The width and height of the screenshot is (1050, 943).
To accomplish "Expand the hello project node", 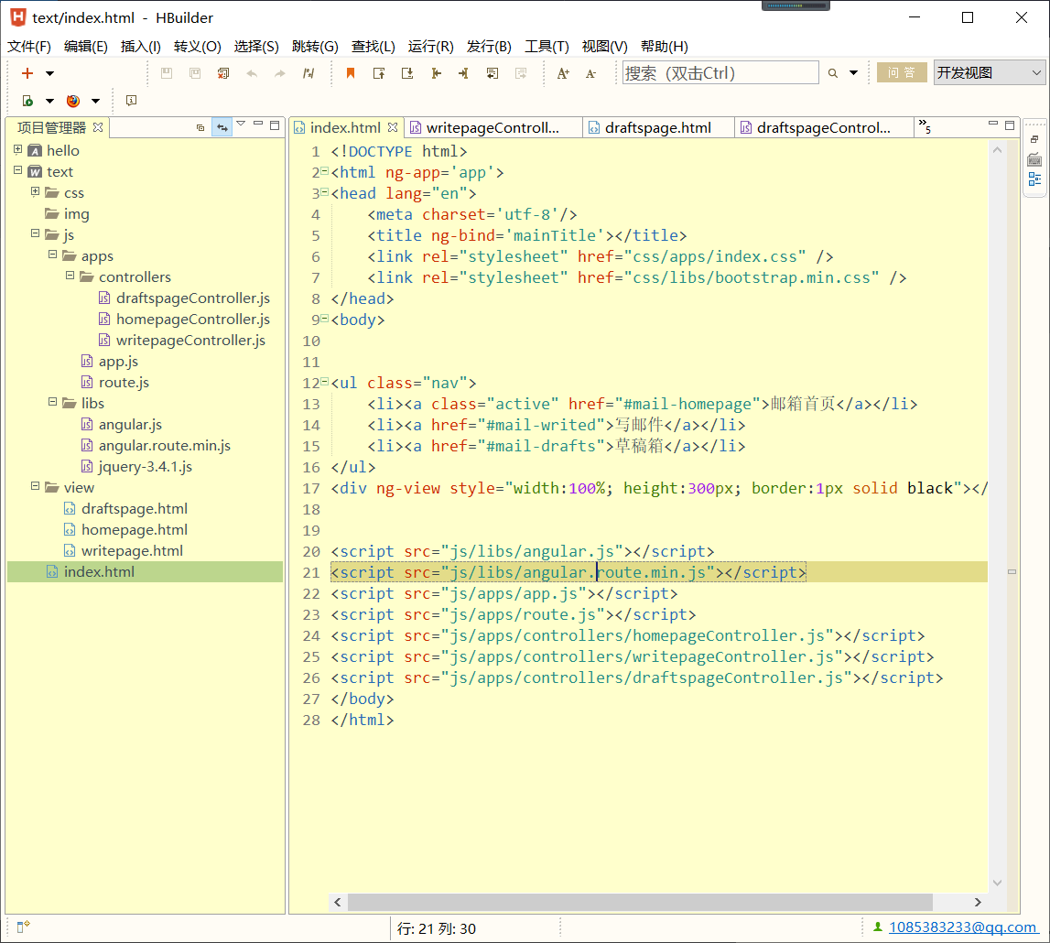I will point(18,149).
